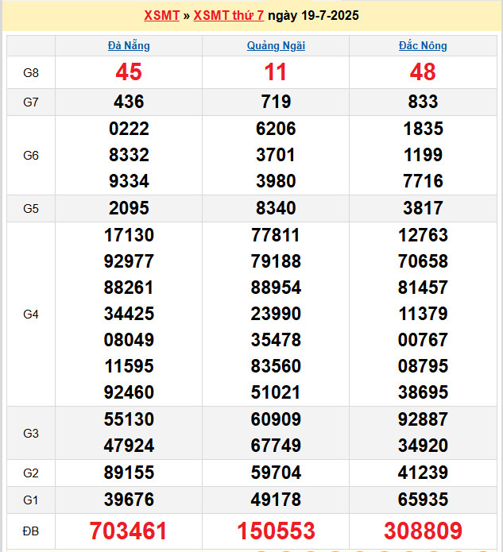Click G5 number 2095
Viewport: 503px width, 552px height.
point(129,208)
